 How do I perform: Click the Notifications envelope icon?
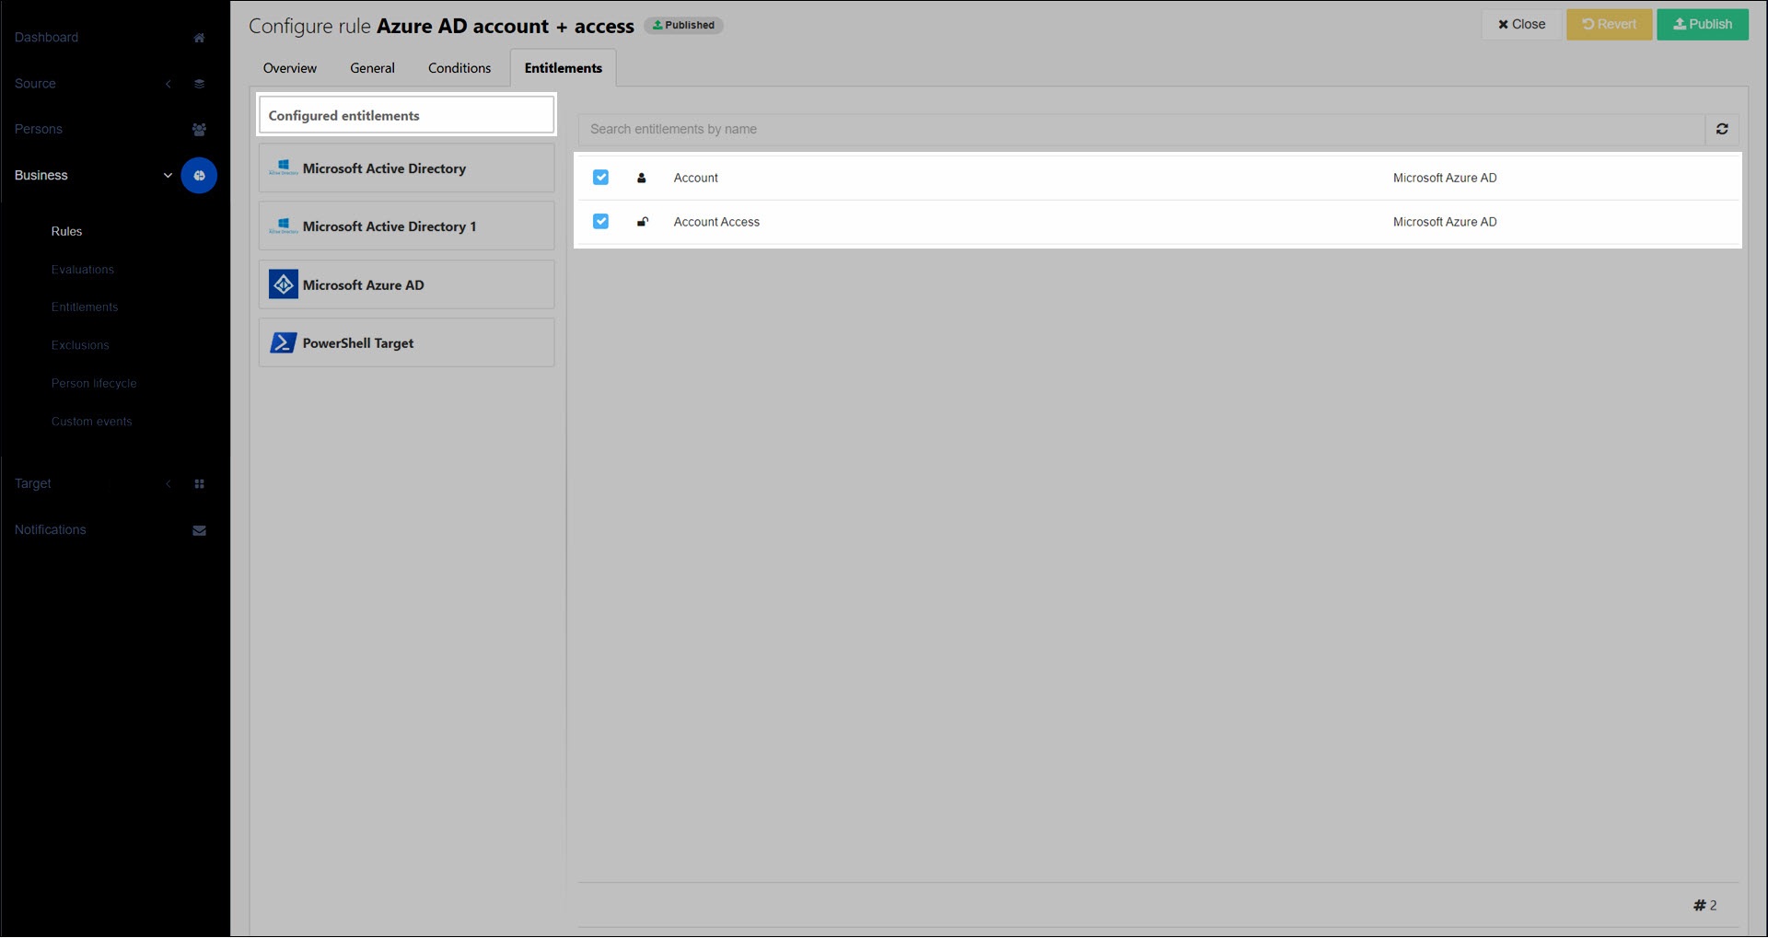point(199,530)
